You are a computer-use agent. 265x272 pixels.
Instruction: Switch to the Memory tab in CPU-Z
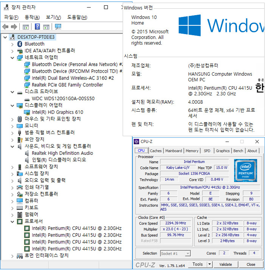(192, 151)
